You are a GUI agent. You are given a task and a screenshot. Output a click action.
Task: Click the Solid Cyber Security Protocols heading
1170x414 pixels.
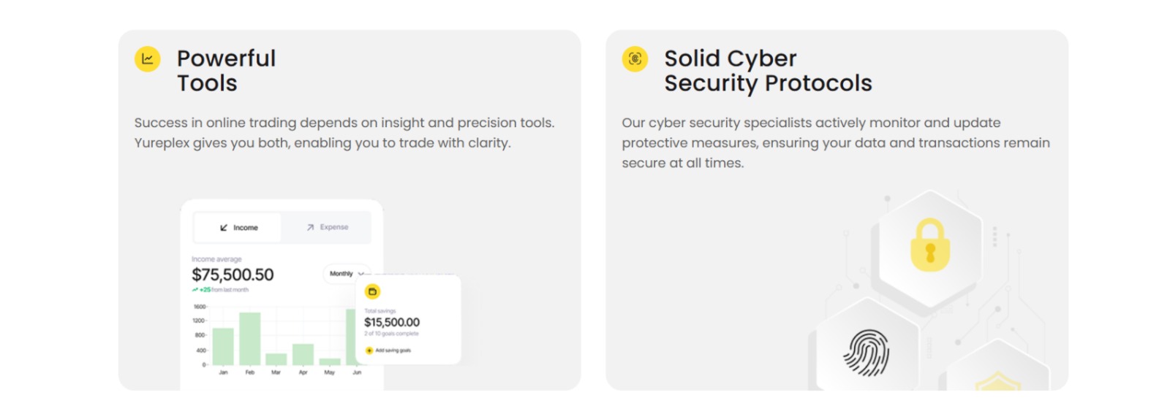pos(767,71)
